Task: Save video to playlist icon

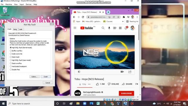Action: pyautogui.click(x=137, y=84)
